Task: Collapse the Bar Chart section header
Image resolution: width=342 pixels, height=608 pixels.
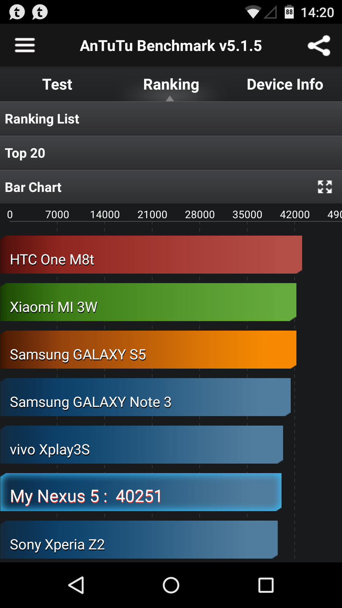Action: tap(152, 187)
